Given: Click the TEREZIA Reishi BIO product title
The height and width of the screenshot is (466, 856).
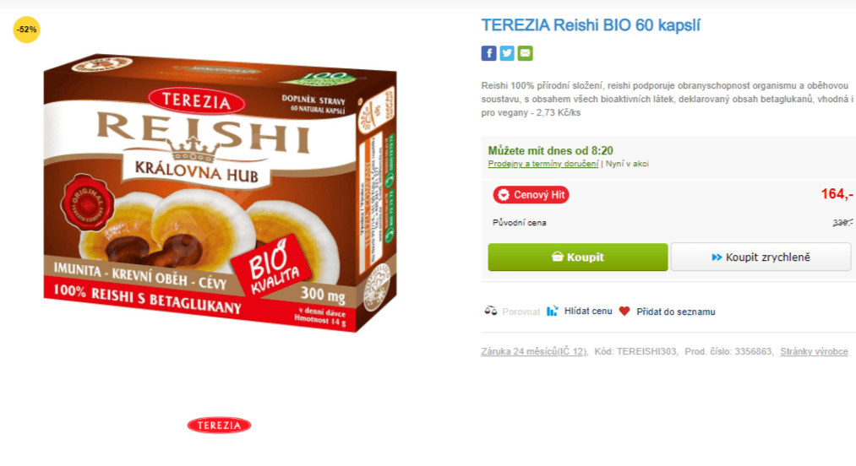Looking at the screenshot, I should (590, 25).
